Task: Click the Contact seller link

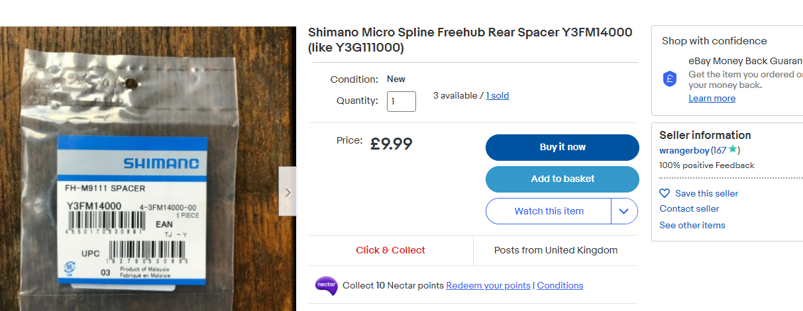Action: [689, 208]
